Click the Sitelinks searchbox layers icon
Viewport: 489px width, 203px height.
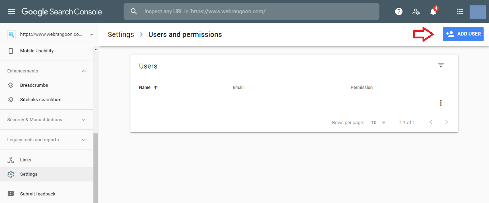click(11, 100)
